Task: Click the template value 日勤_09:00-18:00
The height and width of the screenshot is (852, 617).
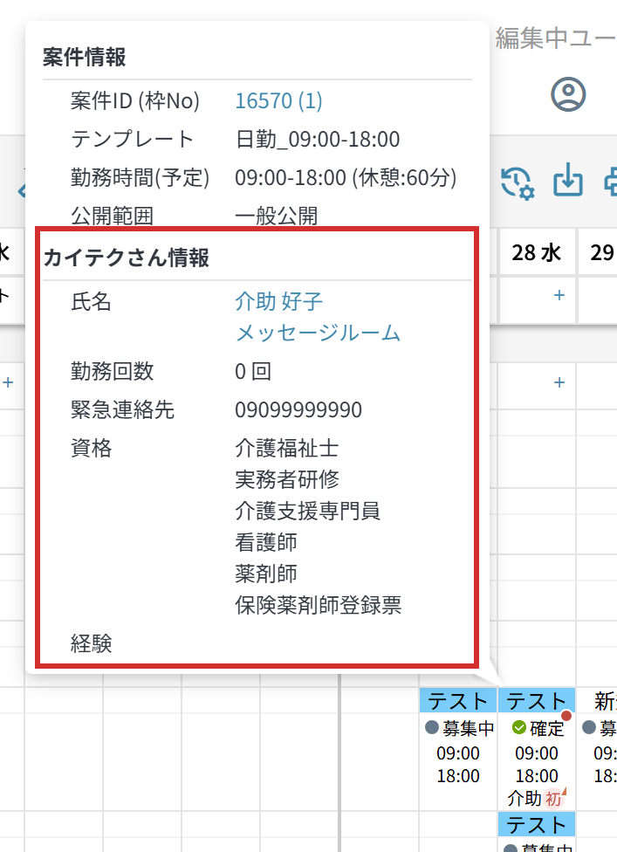Action: [x=317, y=140]
